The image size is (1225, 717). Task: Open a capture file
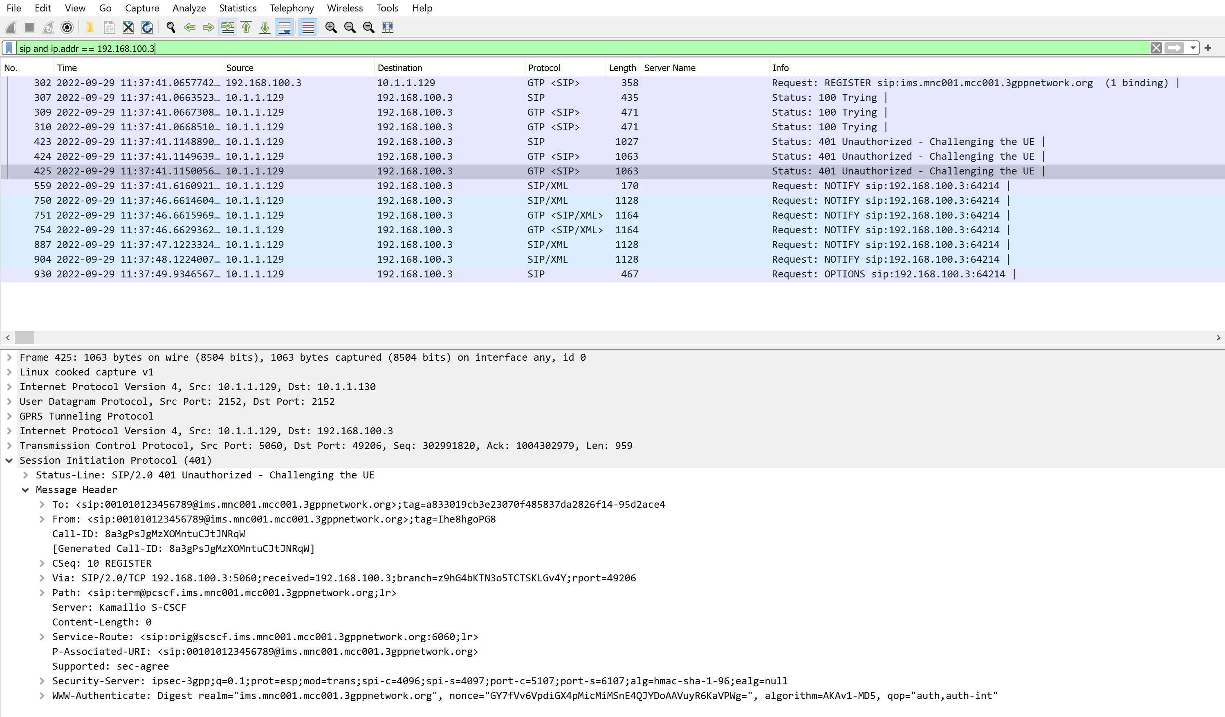click(90, 27)
